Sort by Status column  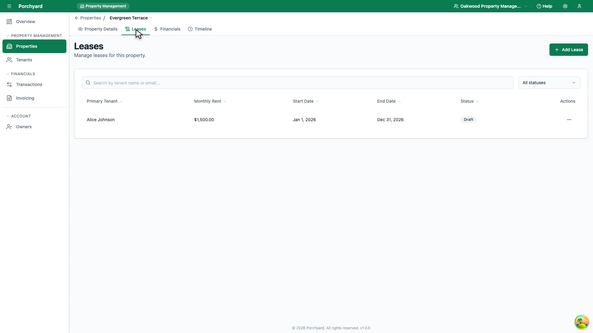tap(470, 101)
